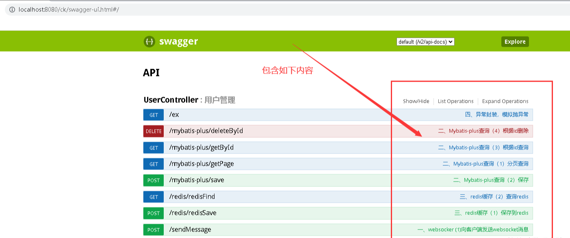570x238 pixels.
Task: Expand /mybatis-plus/getById operation
Action: 202,148
